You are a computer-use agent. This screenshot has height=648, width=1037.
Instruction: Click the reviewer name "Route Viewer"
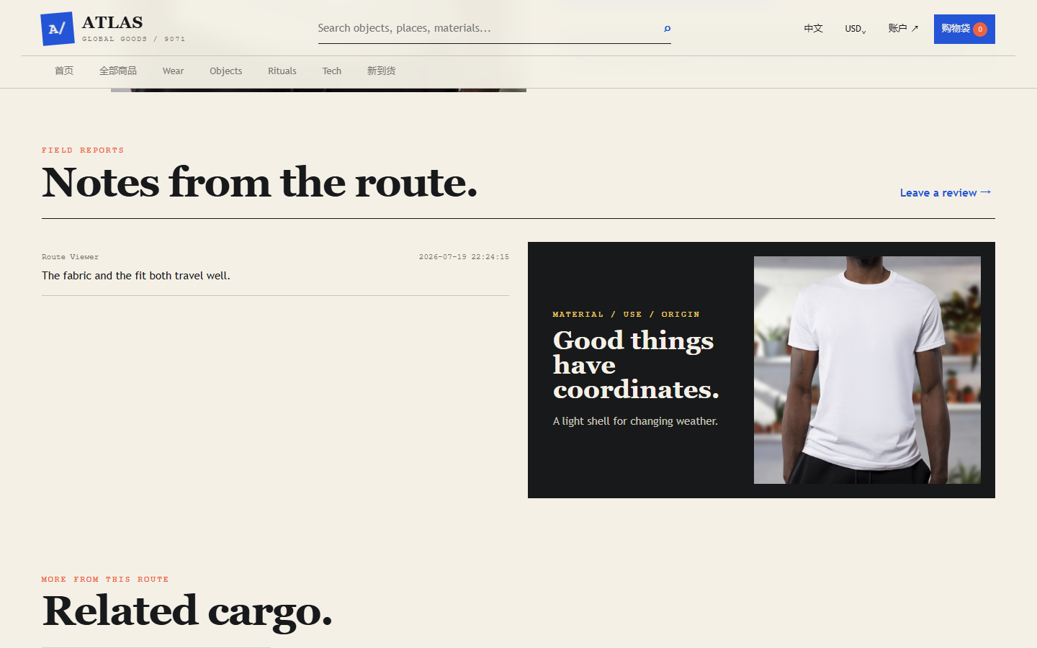[70, 257]
